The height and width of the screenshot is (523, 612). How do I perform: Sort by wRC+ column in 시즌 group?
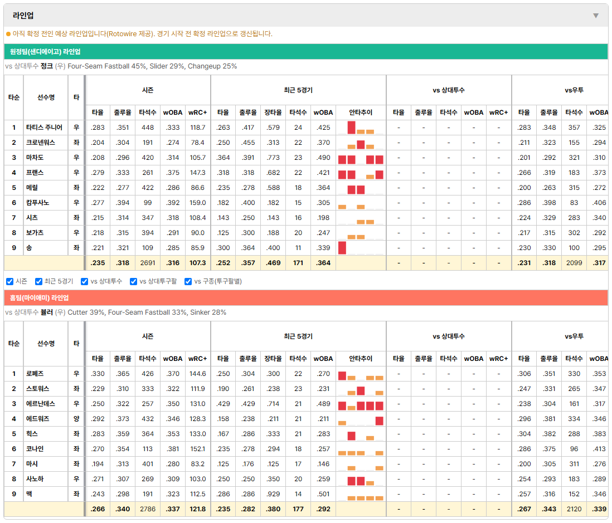pyautogui.click(x=197, y=113)
